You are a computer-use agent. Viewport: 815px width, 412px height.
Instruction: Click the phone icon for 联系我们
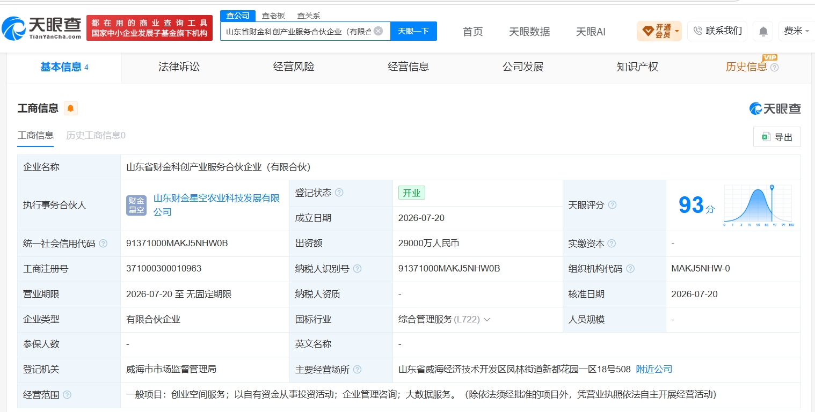click(698, 31)
